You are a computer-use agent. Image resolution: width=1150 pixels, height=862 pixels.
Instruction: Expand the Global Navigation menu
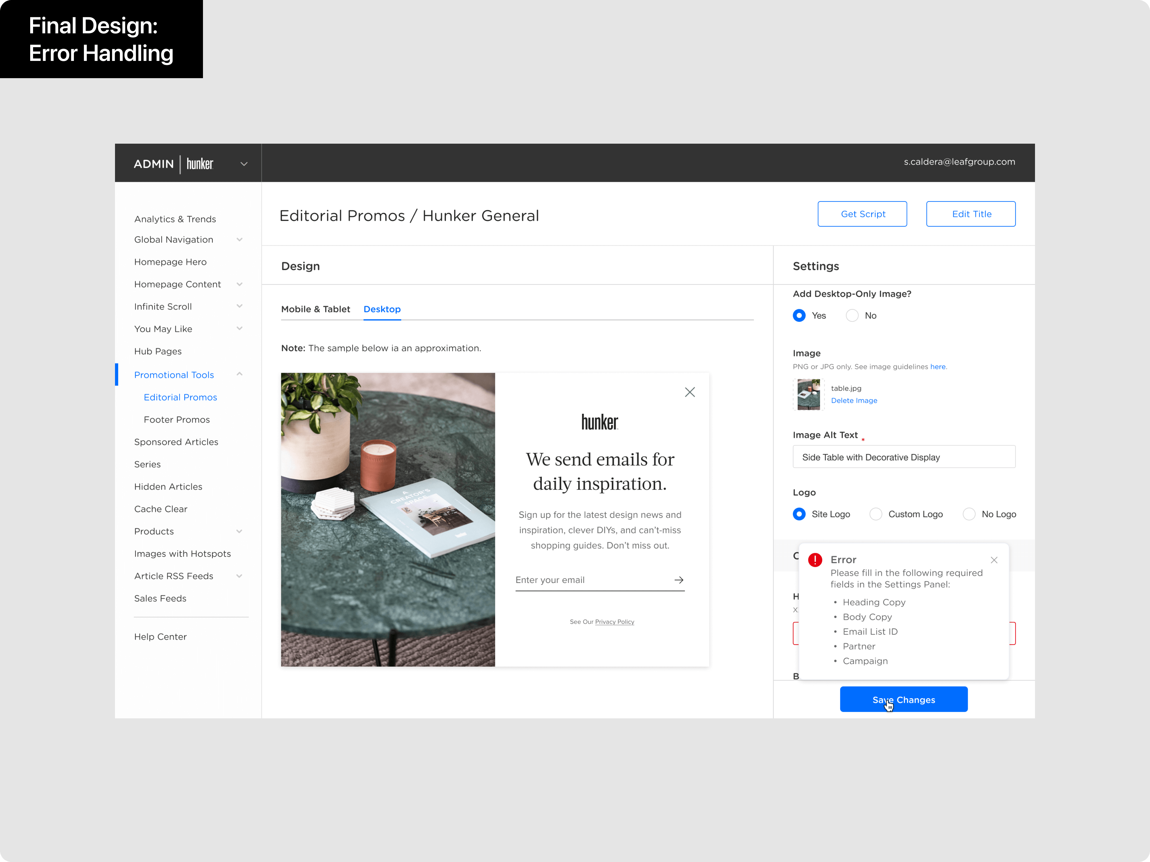(239, 240)
